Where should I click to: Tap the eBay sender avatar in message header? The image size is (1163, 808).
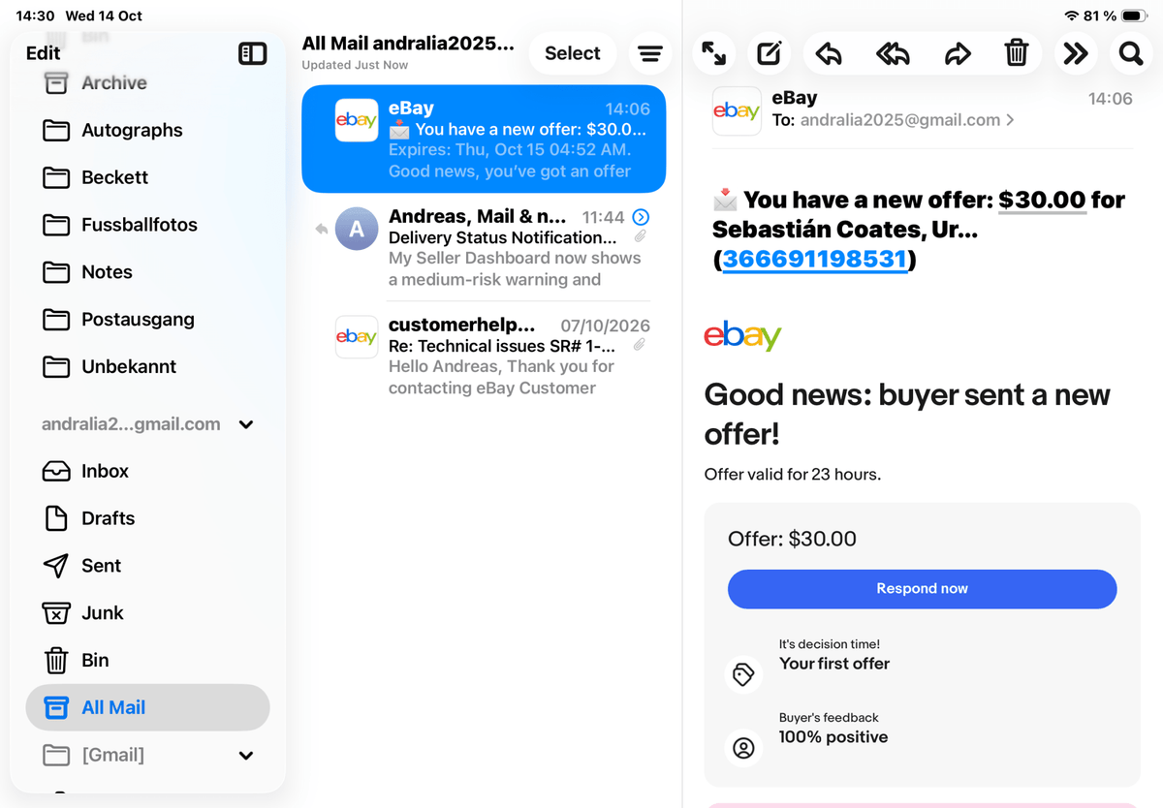(737, 110)
